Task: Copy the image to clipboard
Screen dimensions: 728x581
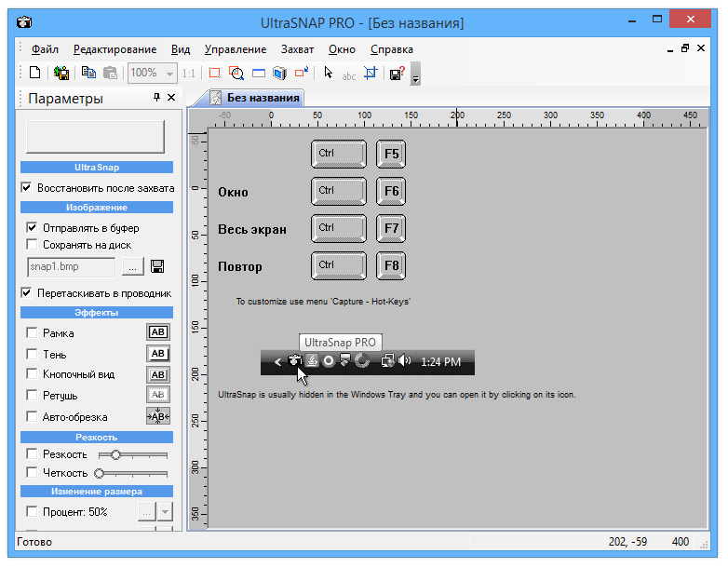Action: pos(88,73)
